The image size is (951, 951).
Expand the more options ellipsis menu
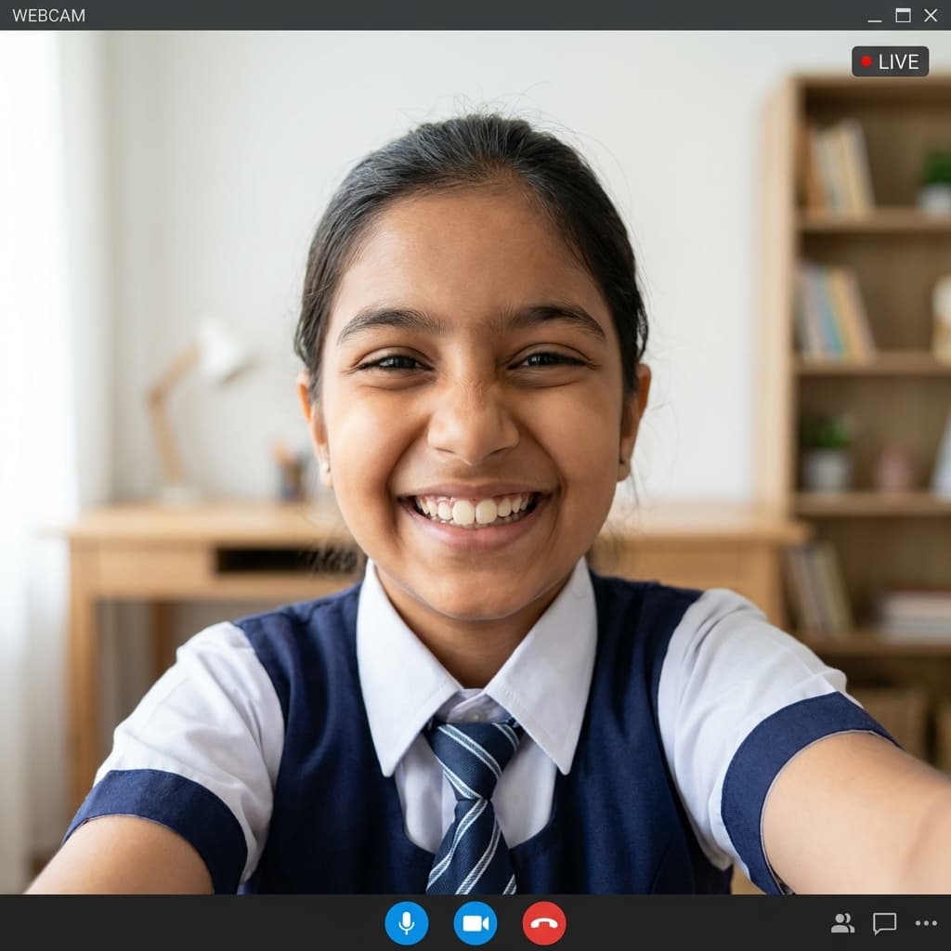pyautogui.click(x=926, y=923)
